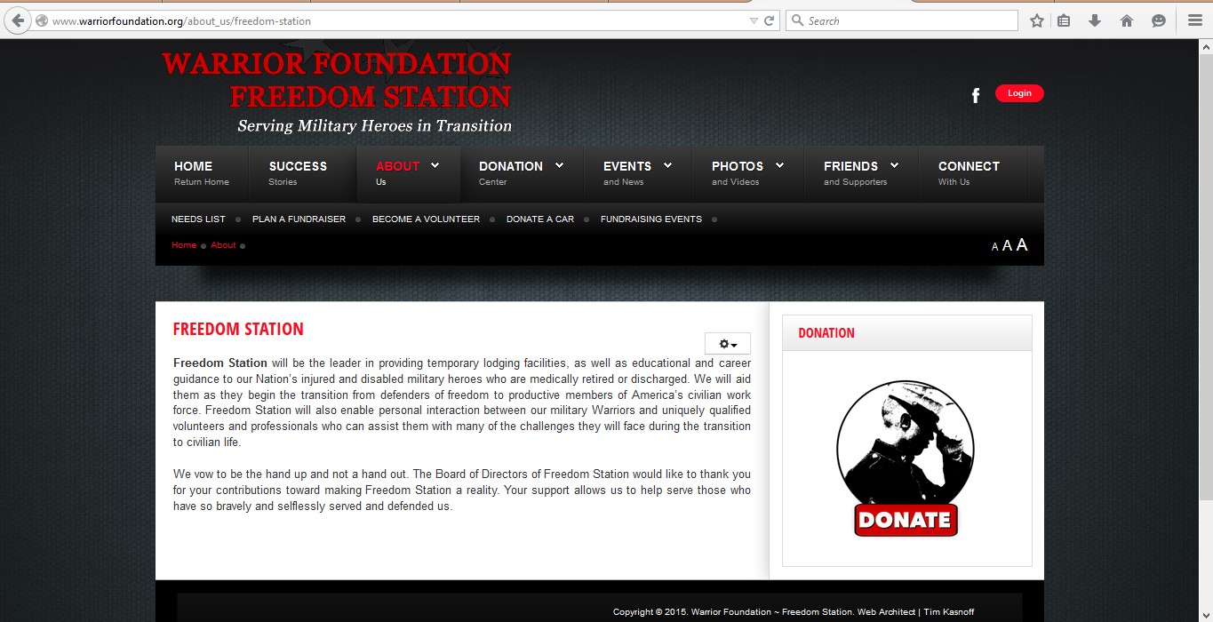
Task: Open the CONNECT With Us menu item
Action: pos(972,173)
